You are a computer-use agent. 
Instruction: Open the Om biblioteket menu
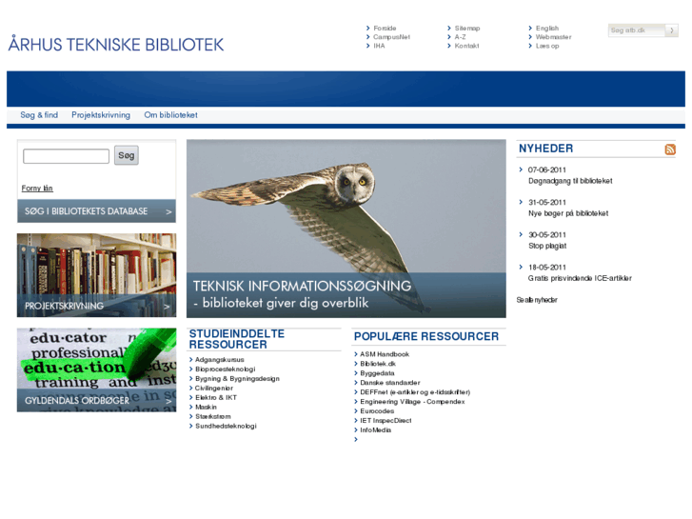pos(170,115)
